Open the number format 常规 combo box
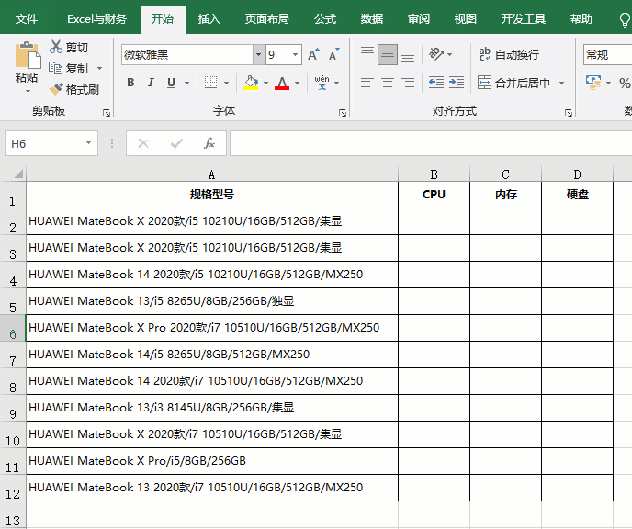Viewport: 632px width, 529px height. [607, 54]
